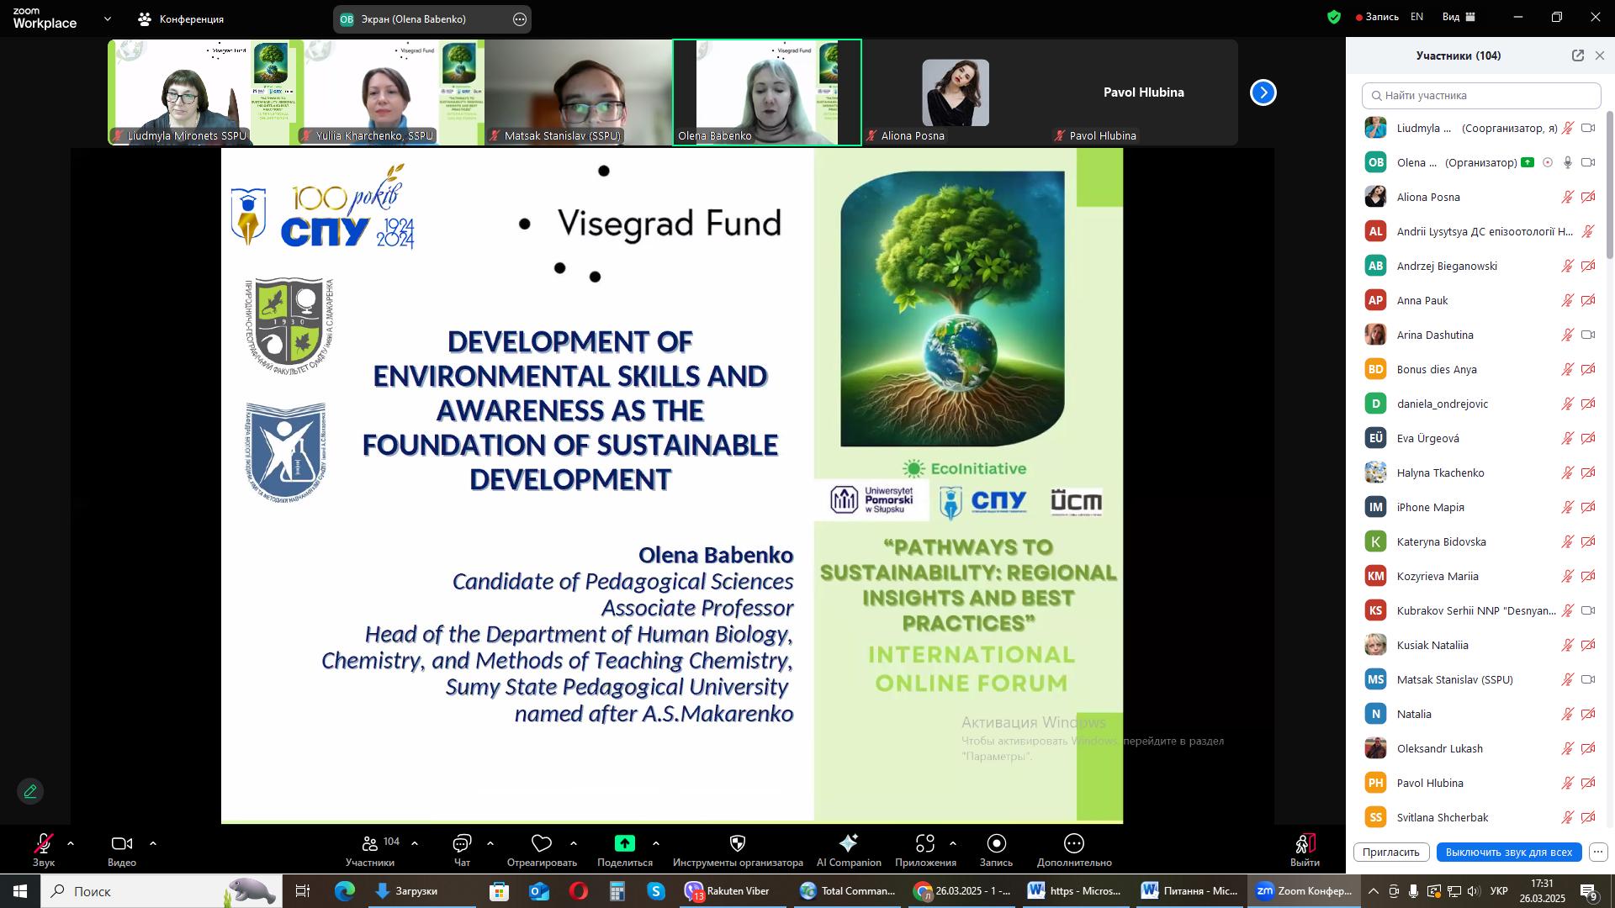This screenshot has height=908, width=1615.
Task: Pop out the participants panel
Action: coord(1577,55)
